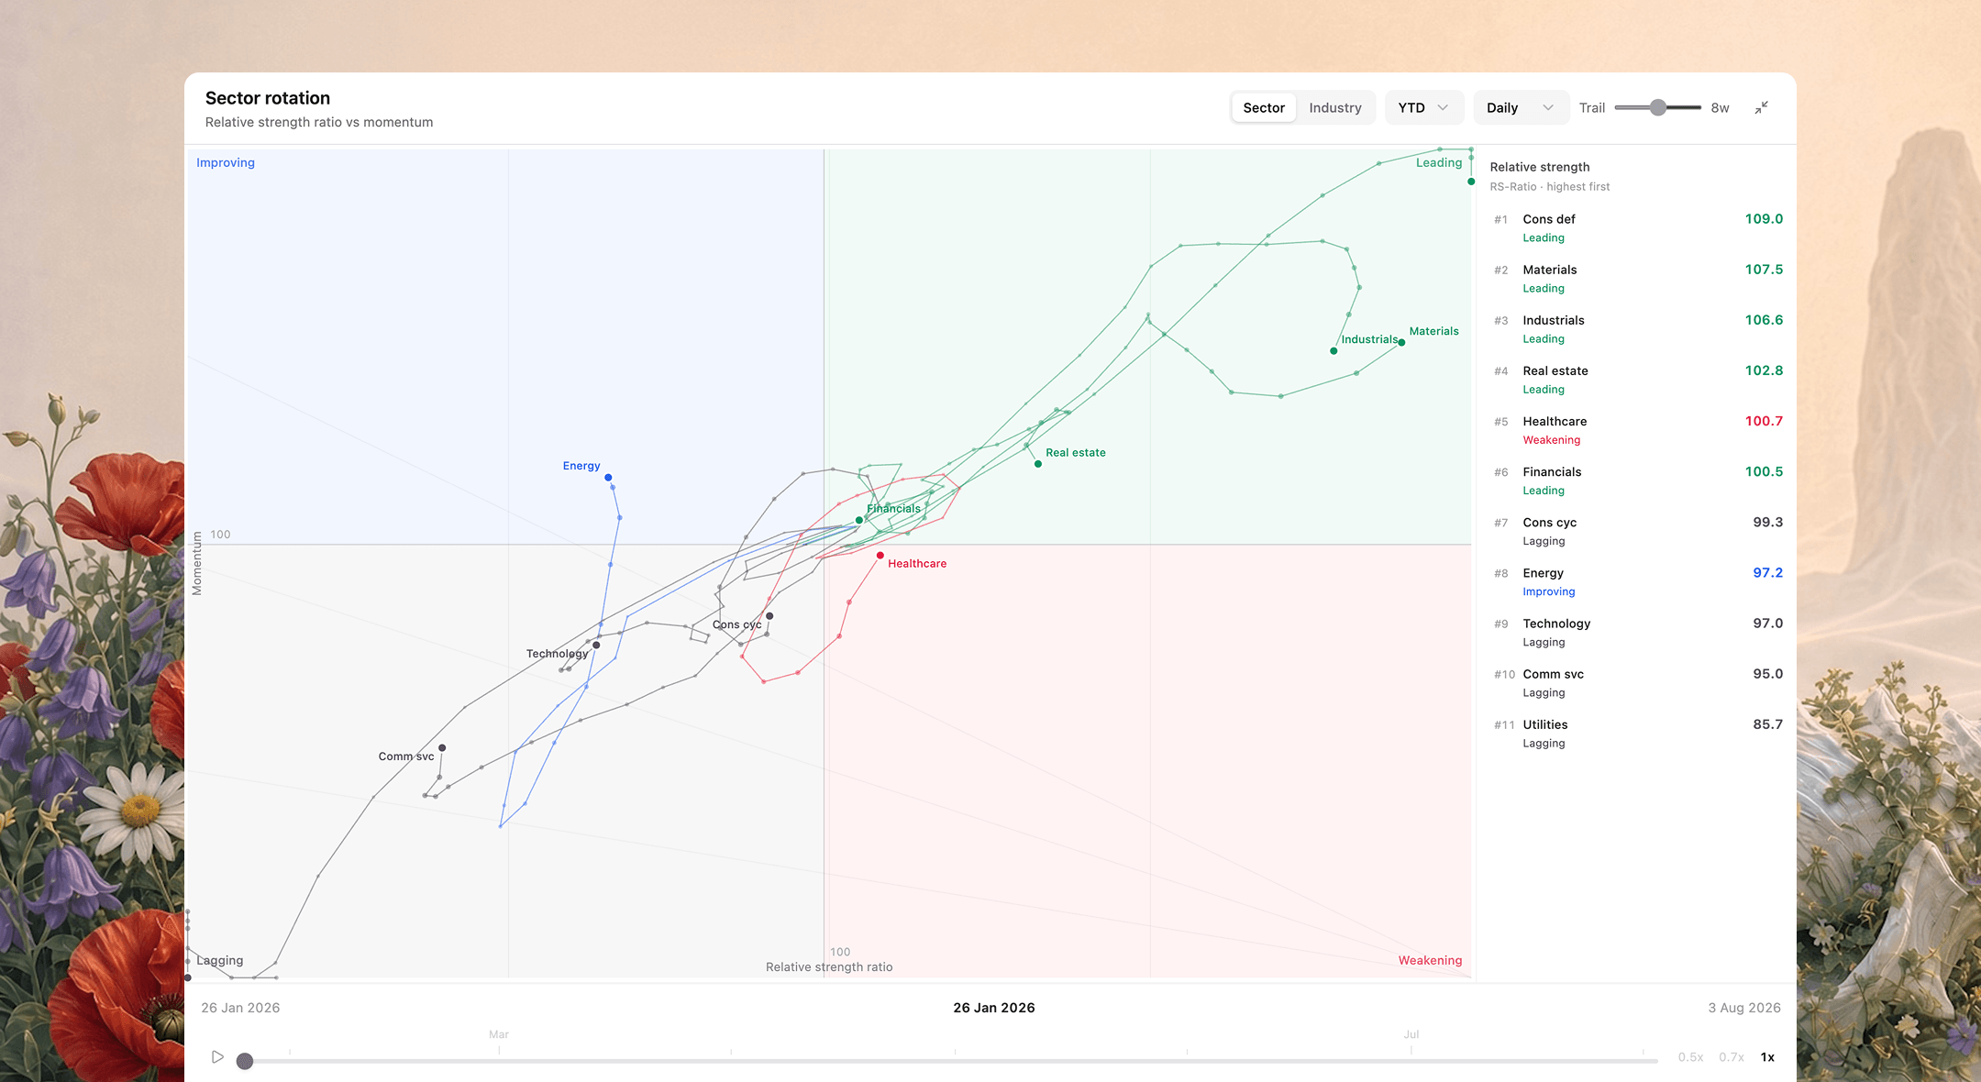Click the Healthcare point on the chart
Viewport: 1981px width, 1082px height.
pos(880,556)
